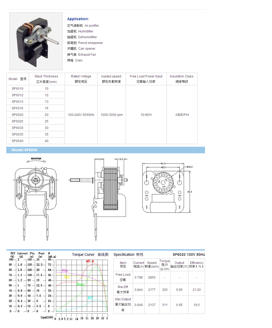Click the Speed column header
This screenshot has height=328, width=272.
coord(152,265)
